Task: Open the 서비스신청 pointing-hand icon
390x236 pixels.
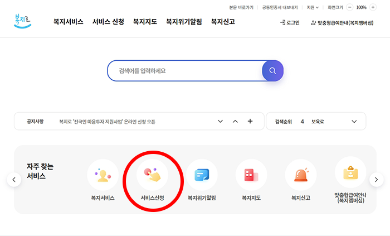Action: [x=152, y=175]
